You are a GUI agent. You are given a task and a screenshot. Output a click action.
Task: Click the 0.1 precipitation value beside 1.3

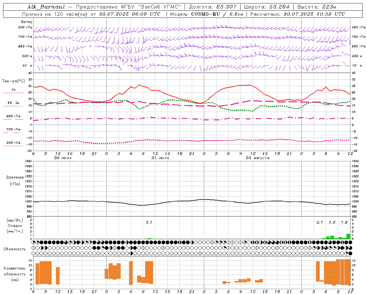[x=320, y=223]
